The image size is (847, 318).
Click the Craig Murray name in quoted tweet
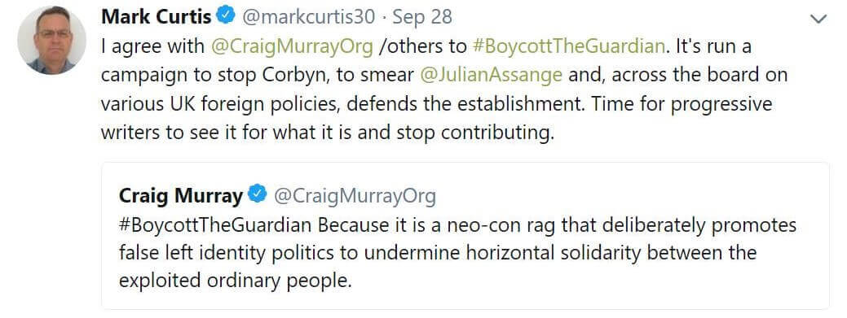pos(180,196)
